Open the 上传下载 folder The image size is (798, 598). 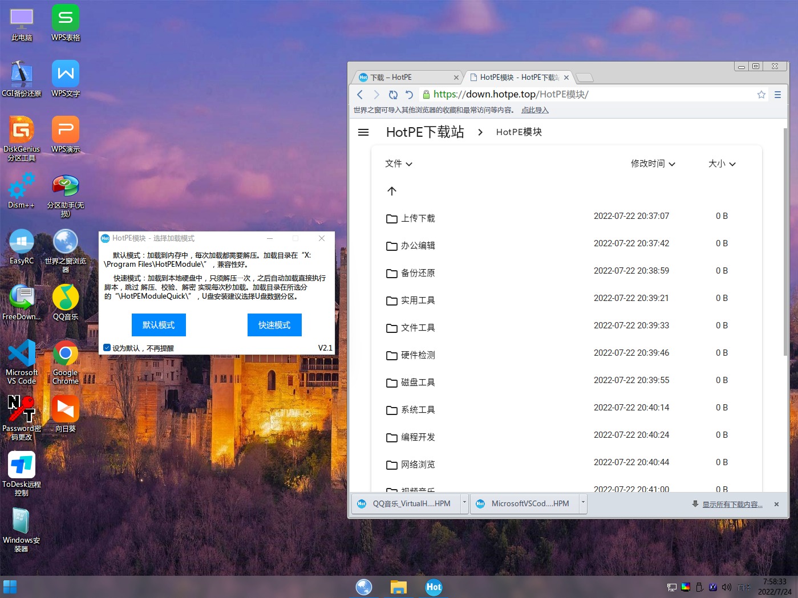418,218
